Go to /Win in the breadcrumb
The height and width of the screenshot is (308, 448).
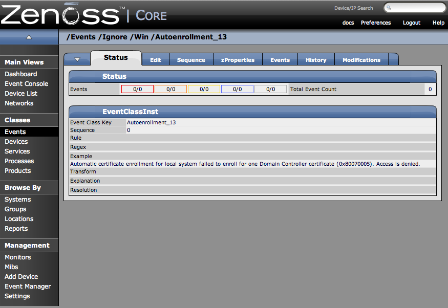[139, 37]
